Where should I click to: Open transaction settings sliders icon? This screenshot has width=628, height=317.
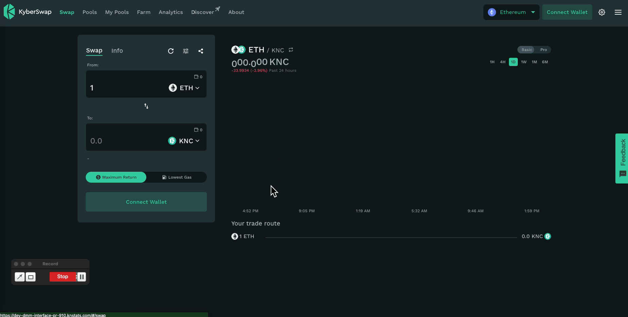[186, 51]
